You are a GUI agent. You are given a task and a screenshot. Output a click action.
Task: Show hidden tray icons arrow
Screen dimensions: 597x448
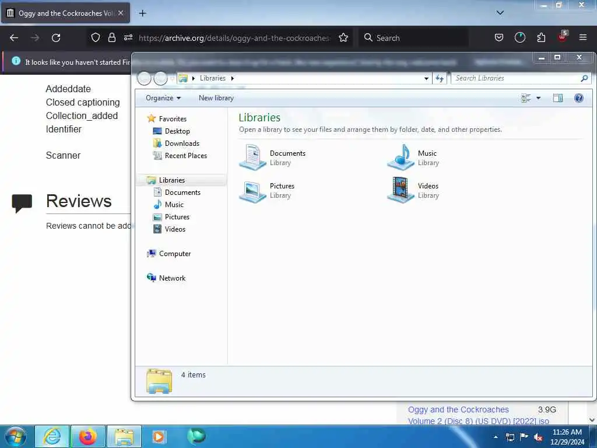pos(496,436)
